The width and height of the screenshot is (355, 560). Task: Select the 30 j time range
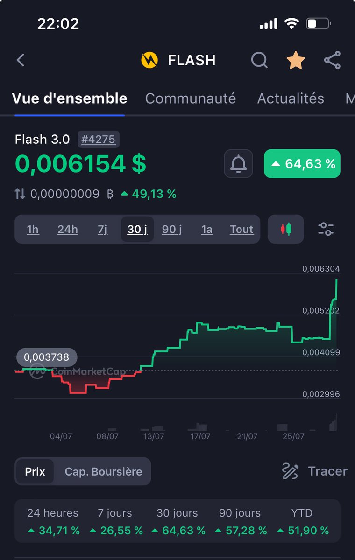pos(137,229)
